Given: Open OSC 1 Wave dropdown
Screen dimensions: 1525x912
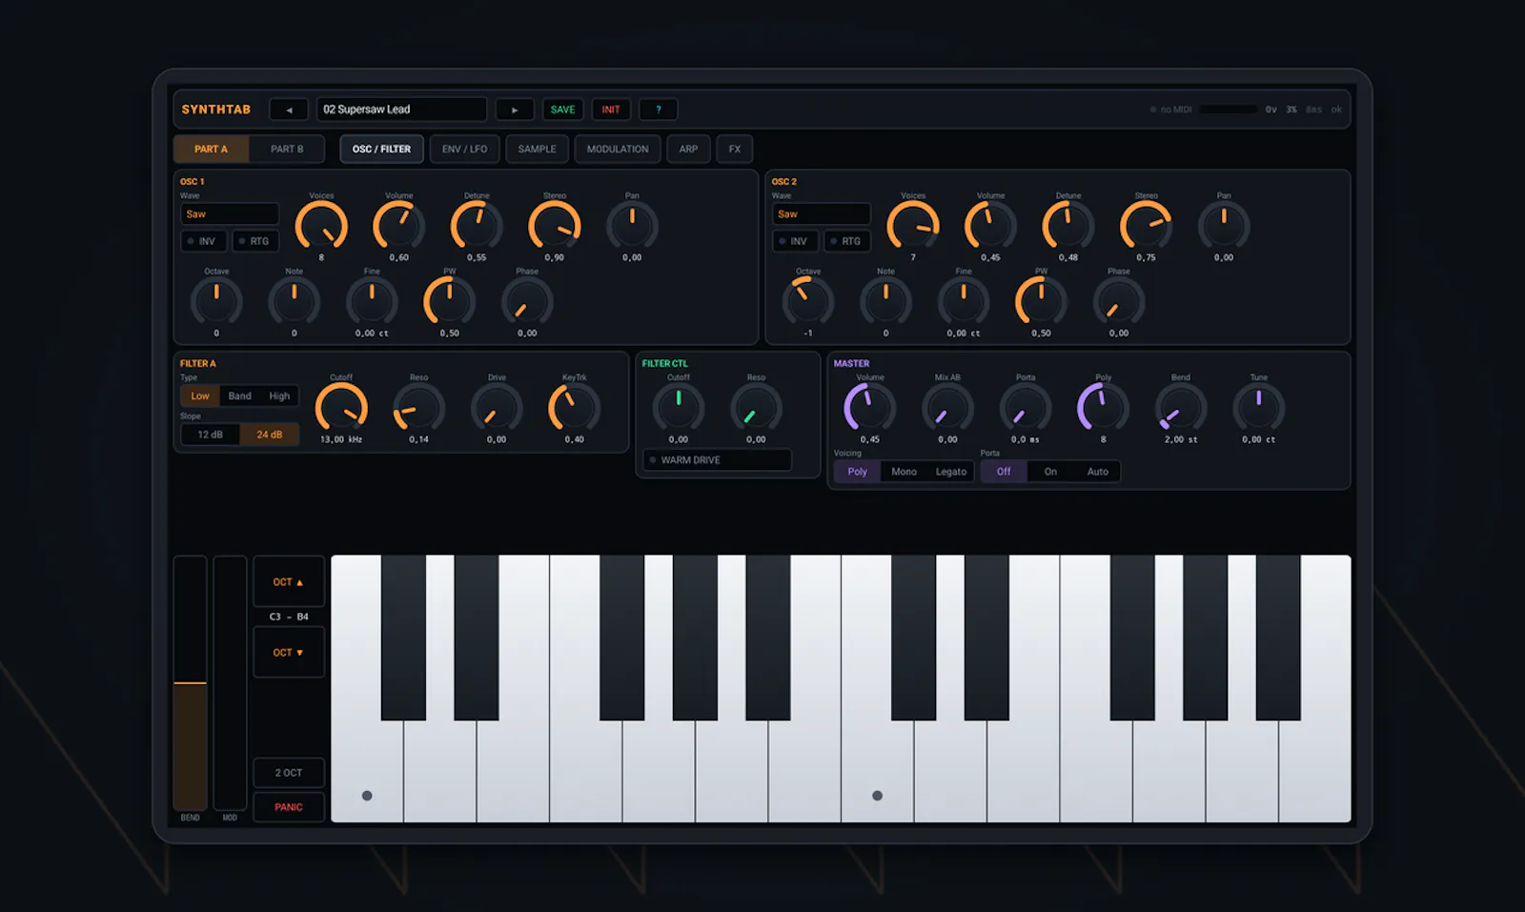Looking at the screenshot, I should (x=230, y=214).
